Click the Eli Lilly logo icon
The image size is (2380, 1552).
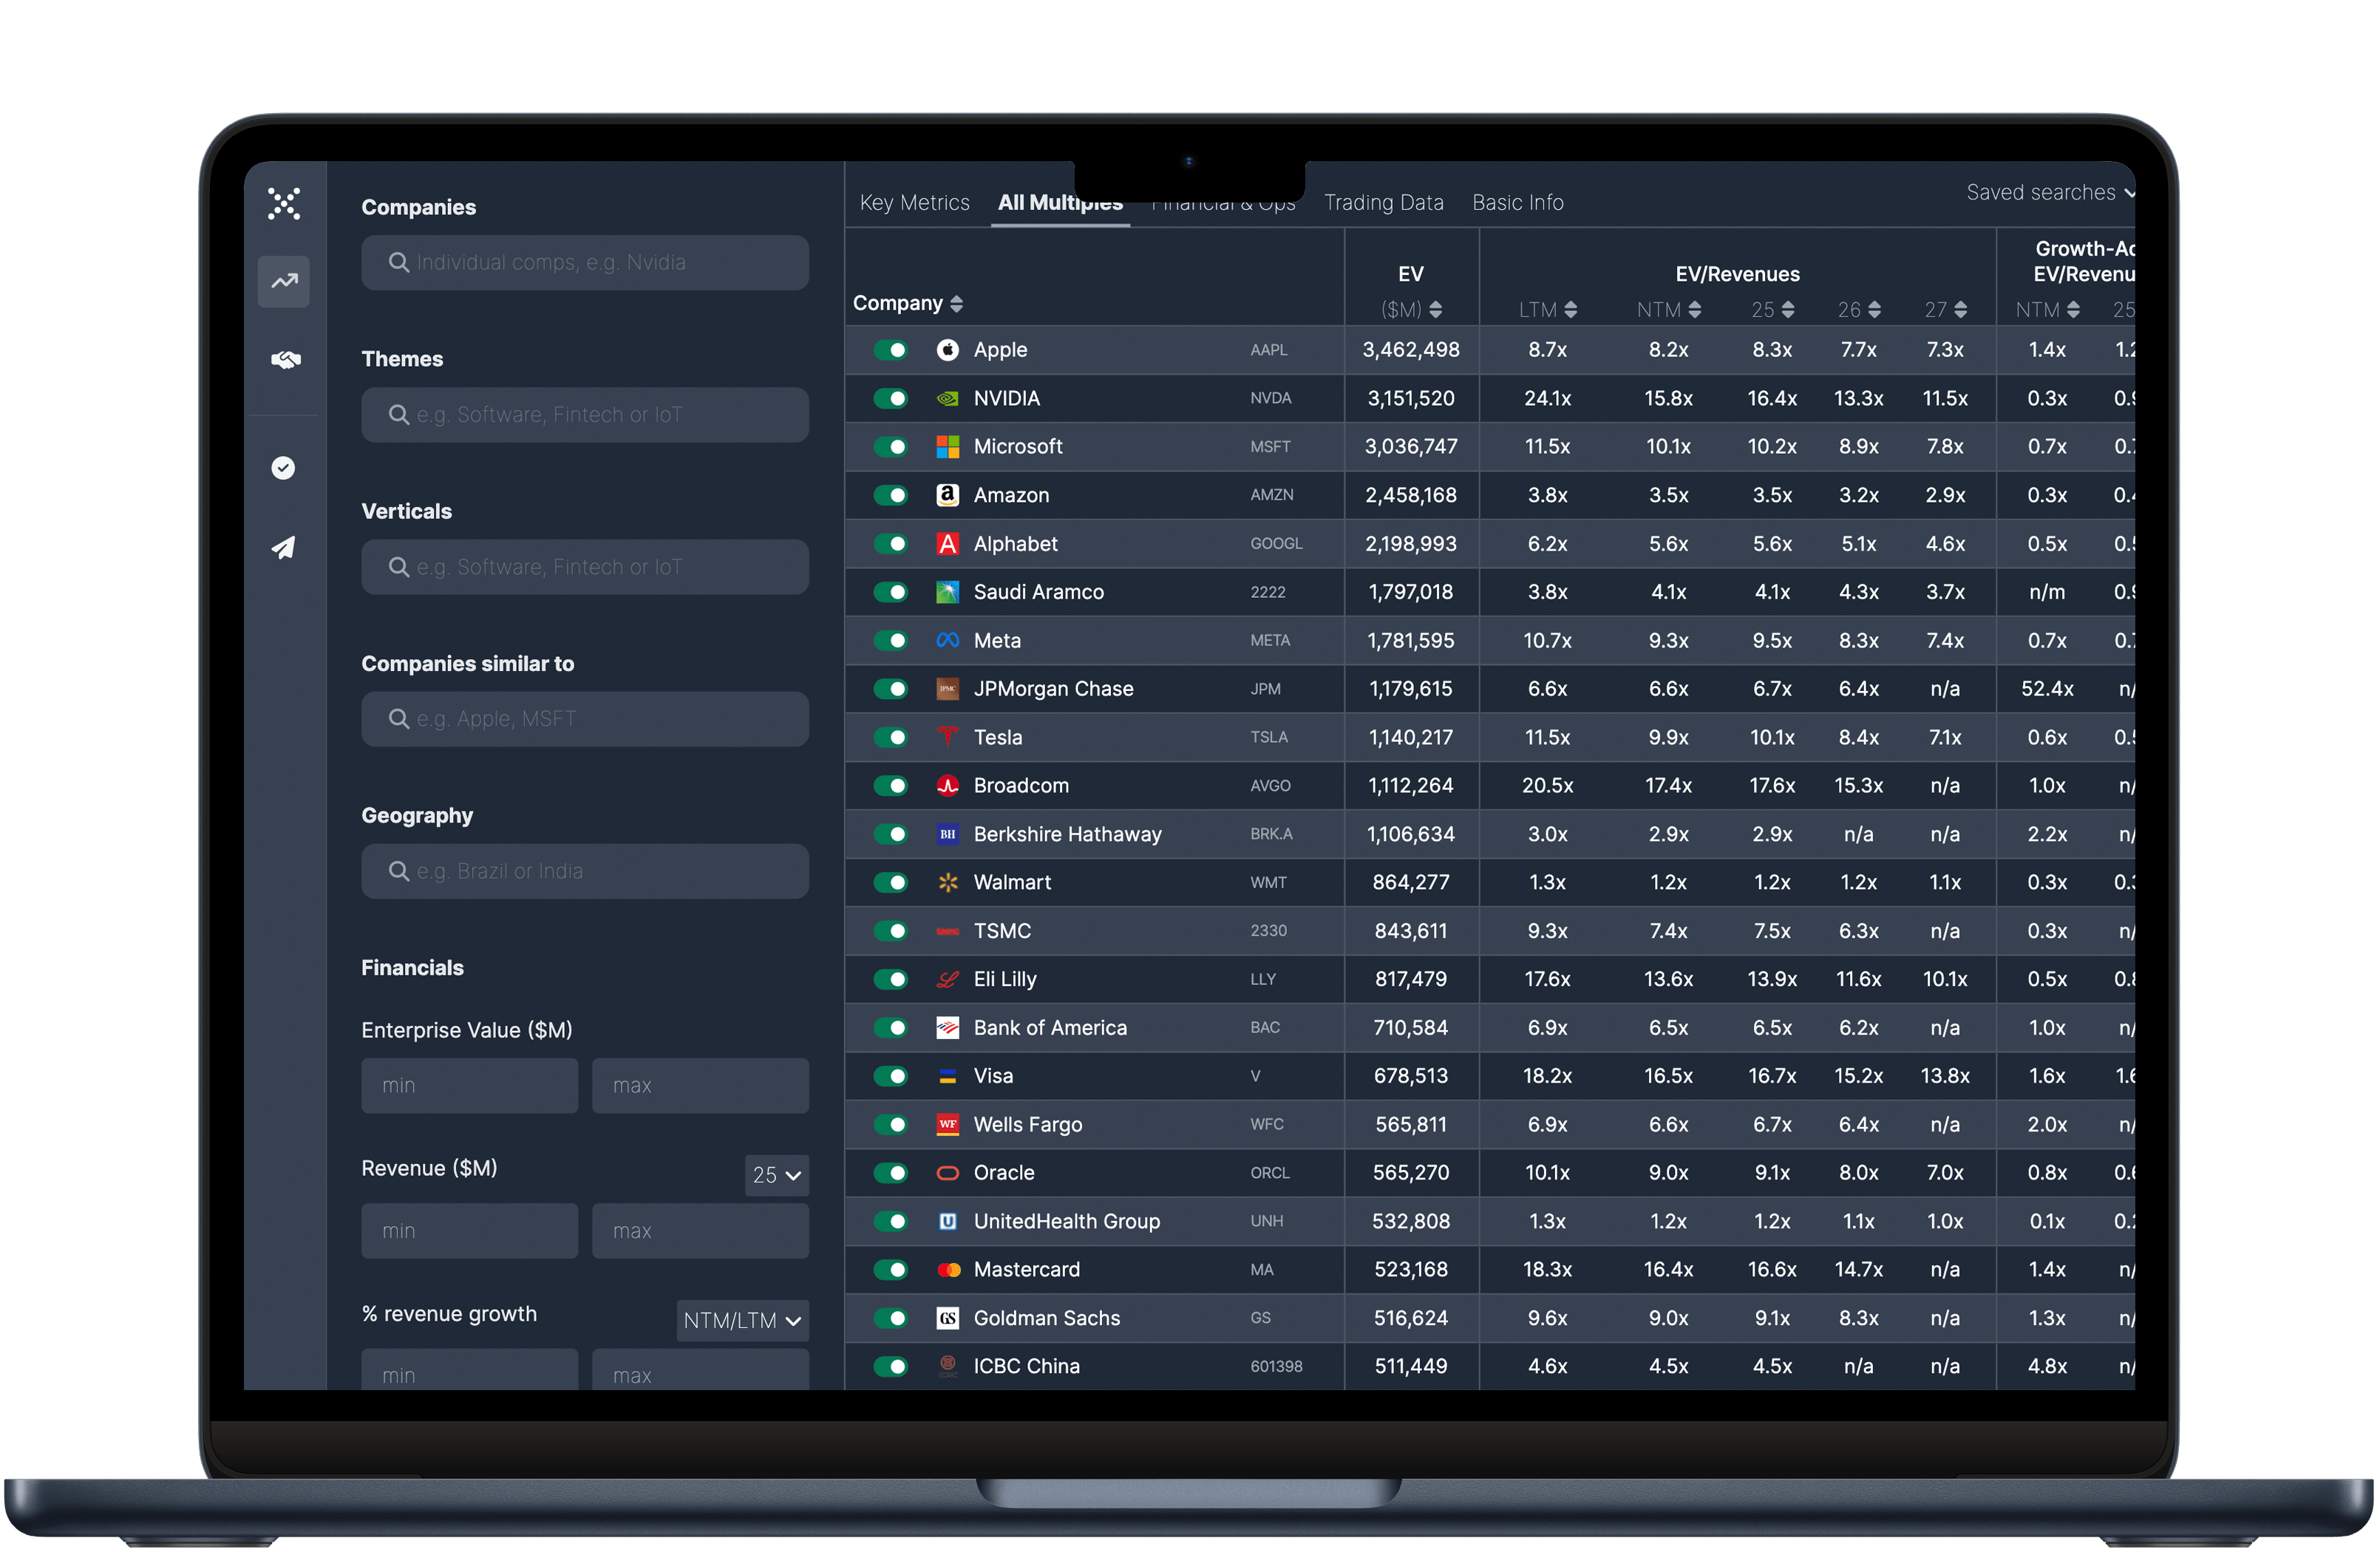[947, 979]
